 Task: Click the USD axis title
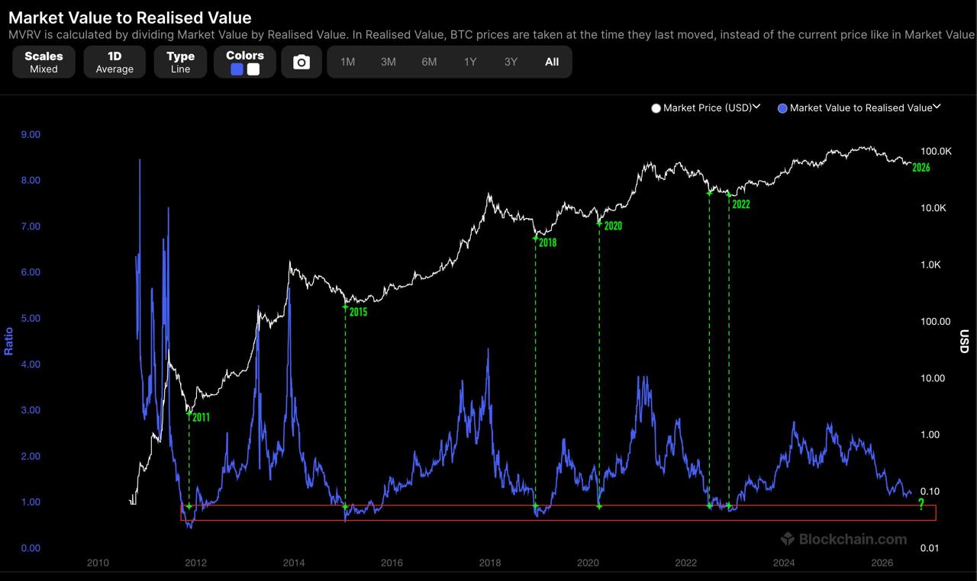(964, 341)
